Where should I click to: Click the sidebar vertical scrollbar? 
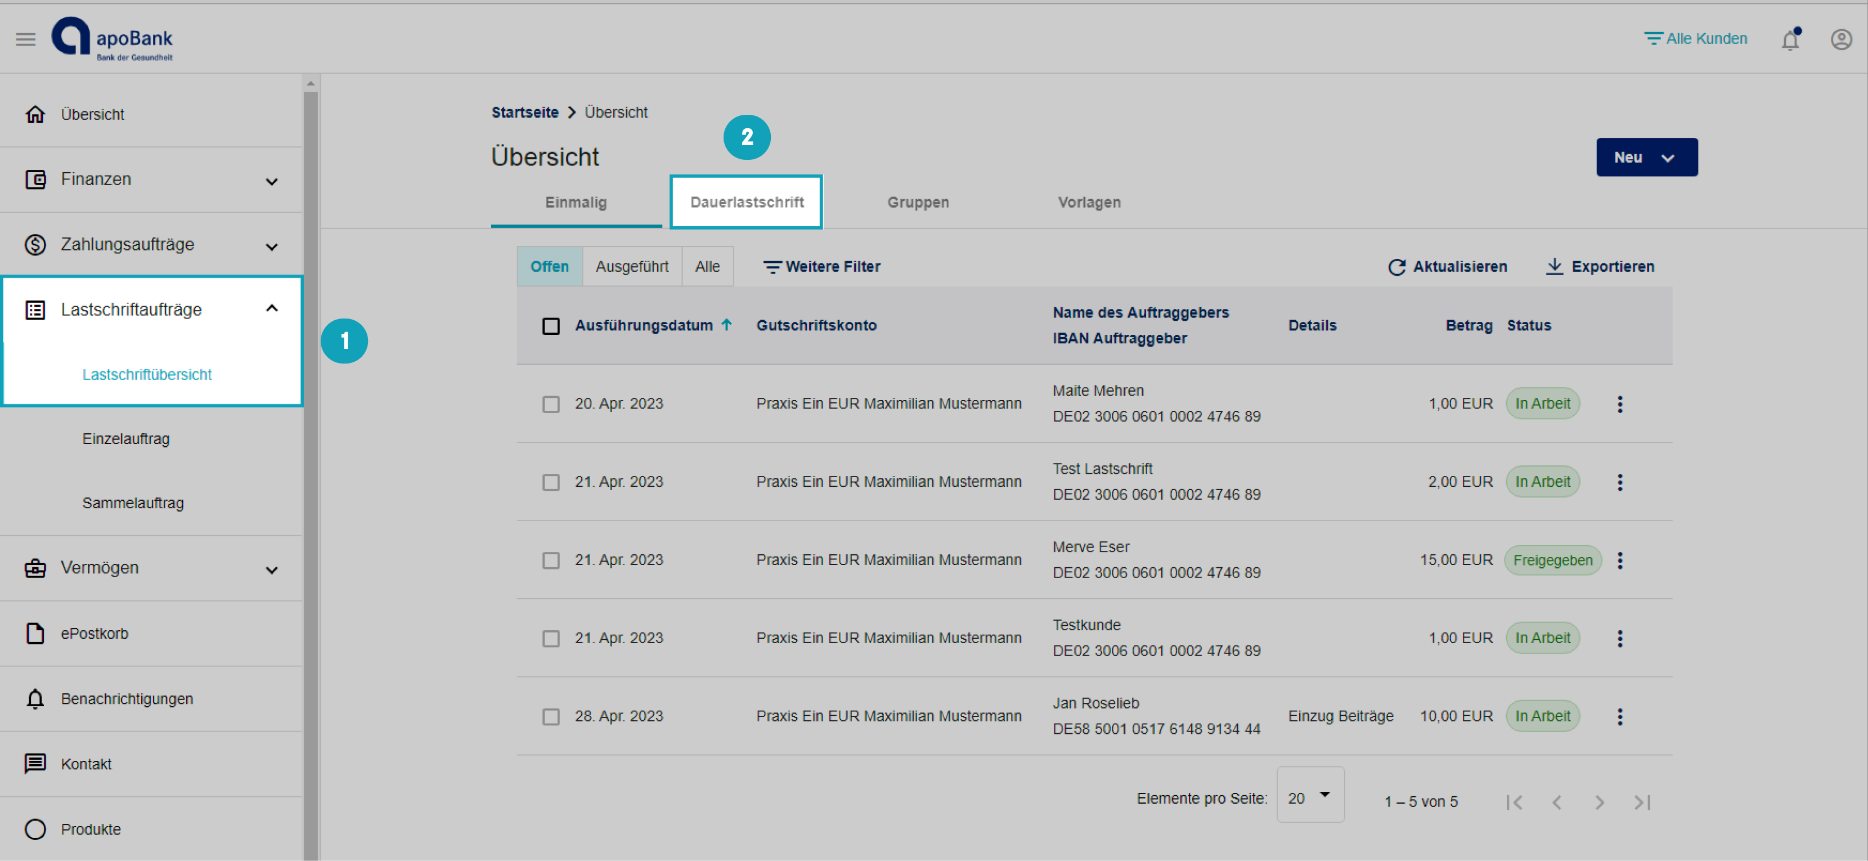[311, 475]
